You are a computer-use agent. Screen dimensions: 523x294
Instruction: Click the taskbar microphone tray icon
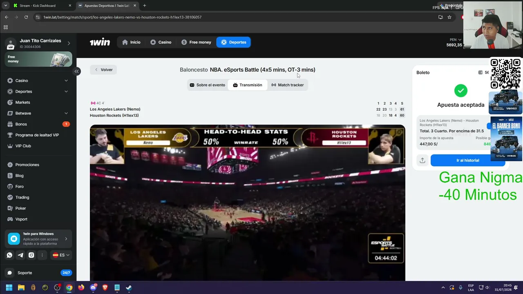(x=460, y=287)
